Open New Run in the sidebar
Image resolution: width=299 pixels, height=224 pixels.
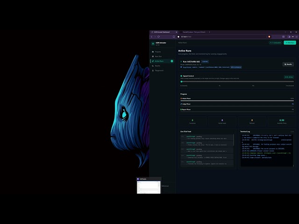tap(162, 56)
